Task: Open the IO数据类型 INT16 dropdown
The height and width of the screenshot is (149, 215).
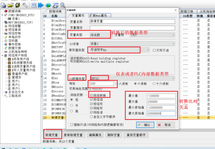Action: click(132, 78)
